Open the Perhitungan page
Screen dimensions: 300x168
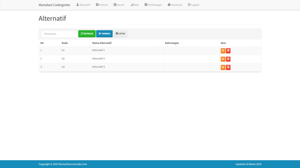coord(153,5)
